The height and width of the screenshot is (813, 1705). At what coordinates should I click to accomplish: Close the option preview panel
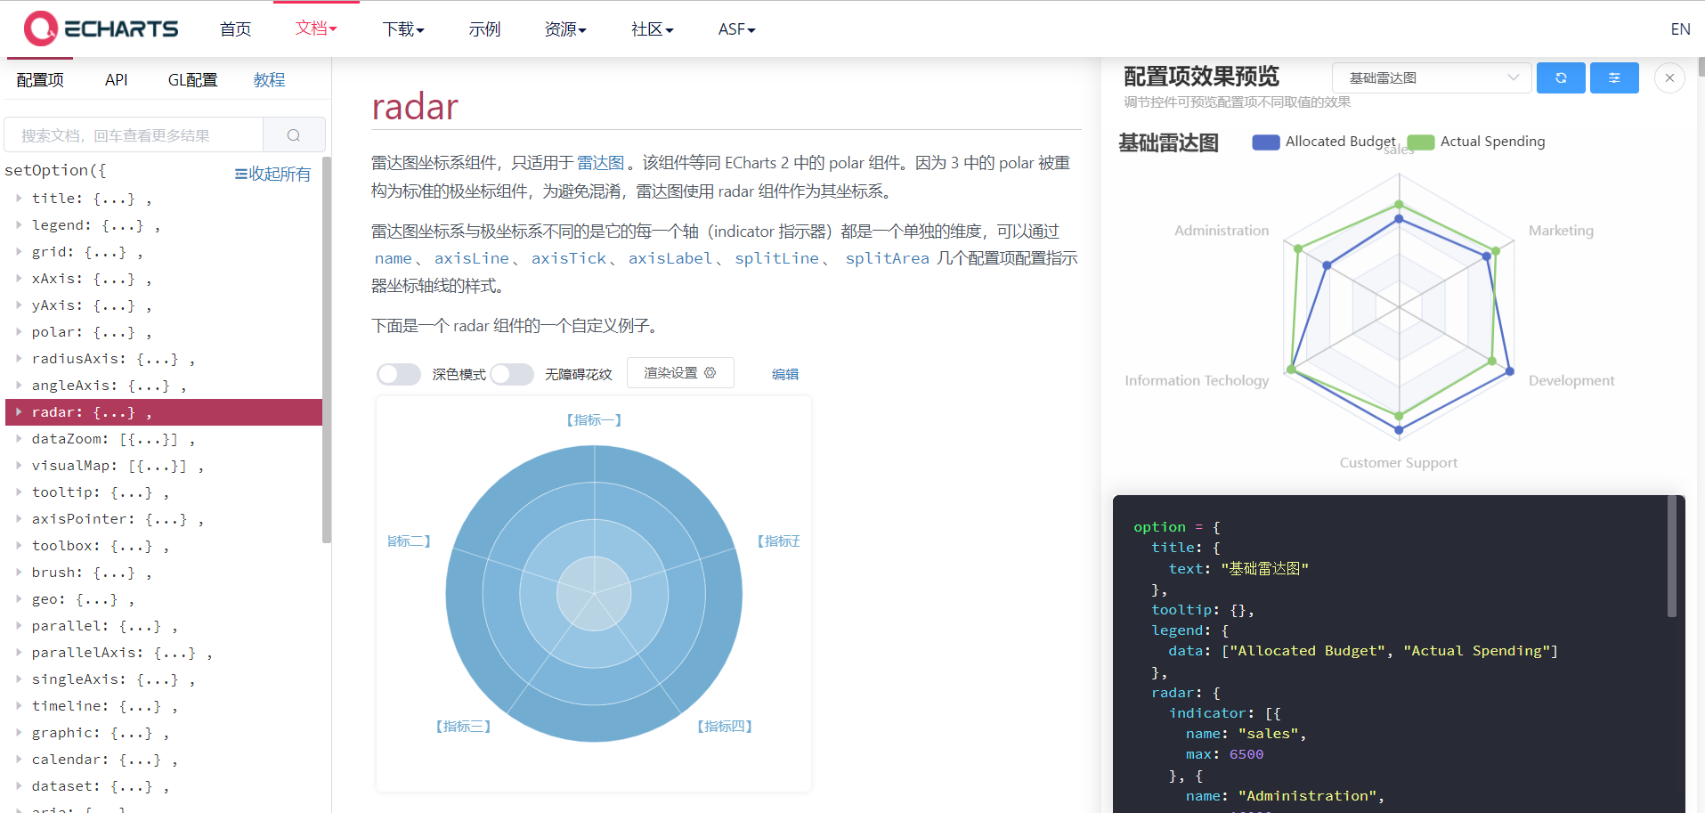point(1669,78)
